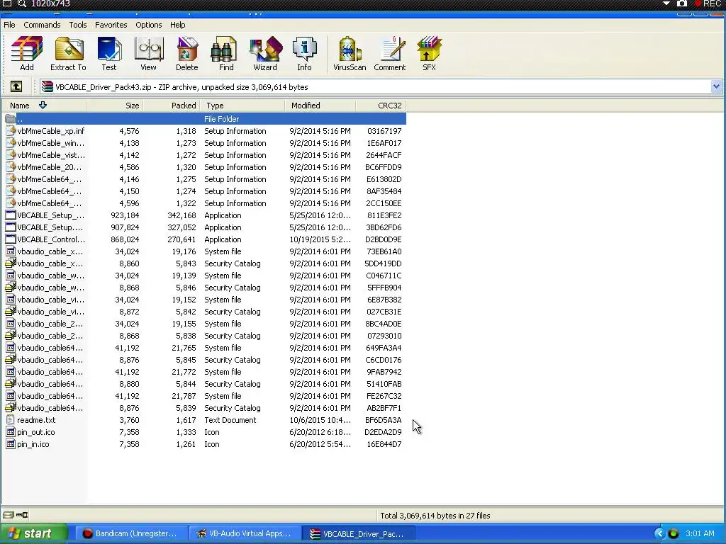Sort by the Packed column header
The image size is (726, 544).
(172, 106)
